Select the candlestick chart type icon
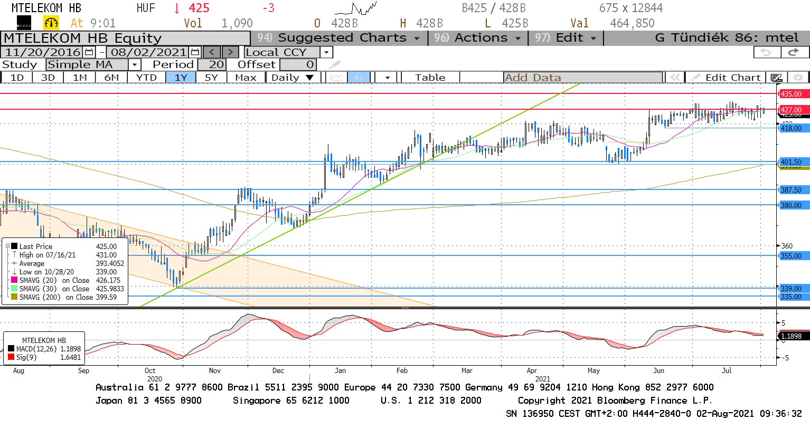 tap(358, 77)
